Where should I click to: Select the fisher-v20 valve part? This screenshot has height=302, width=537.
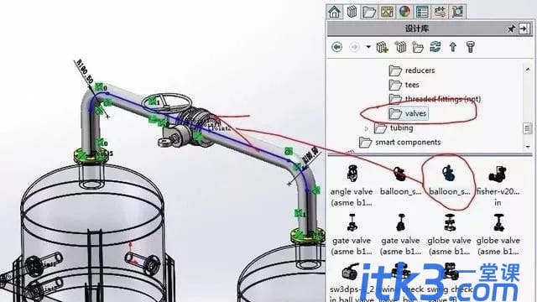coord(498,185)
